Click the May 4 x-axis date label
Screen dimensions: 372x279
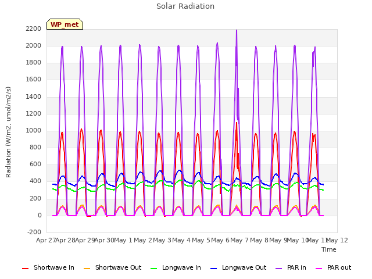181,240
